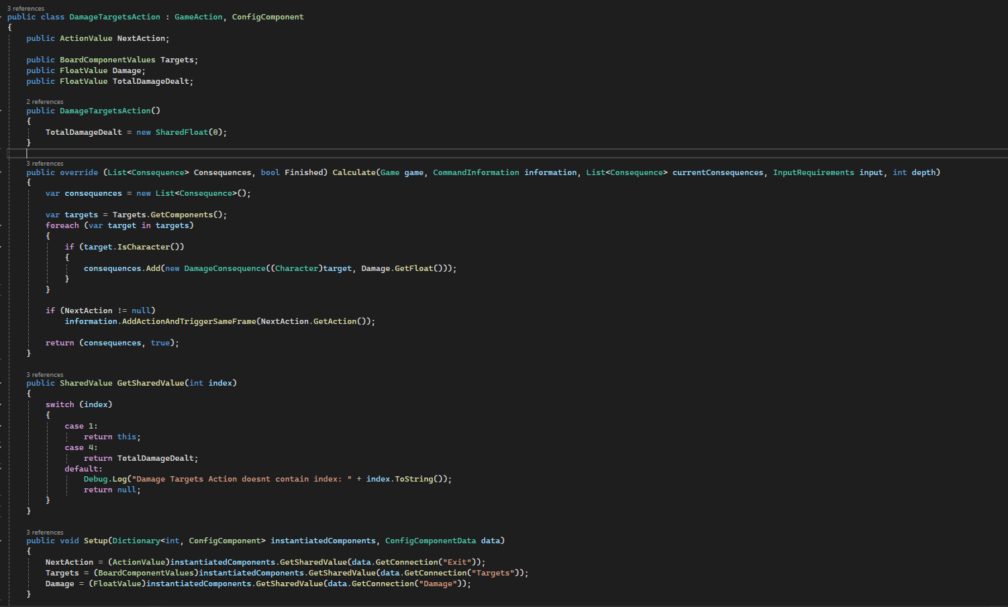Click the case 4 label
The width and height of the screenshot is (1008, 607).
pyautogui.click(x=81, y=447)
